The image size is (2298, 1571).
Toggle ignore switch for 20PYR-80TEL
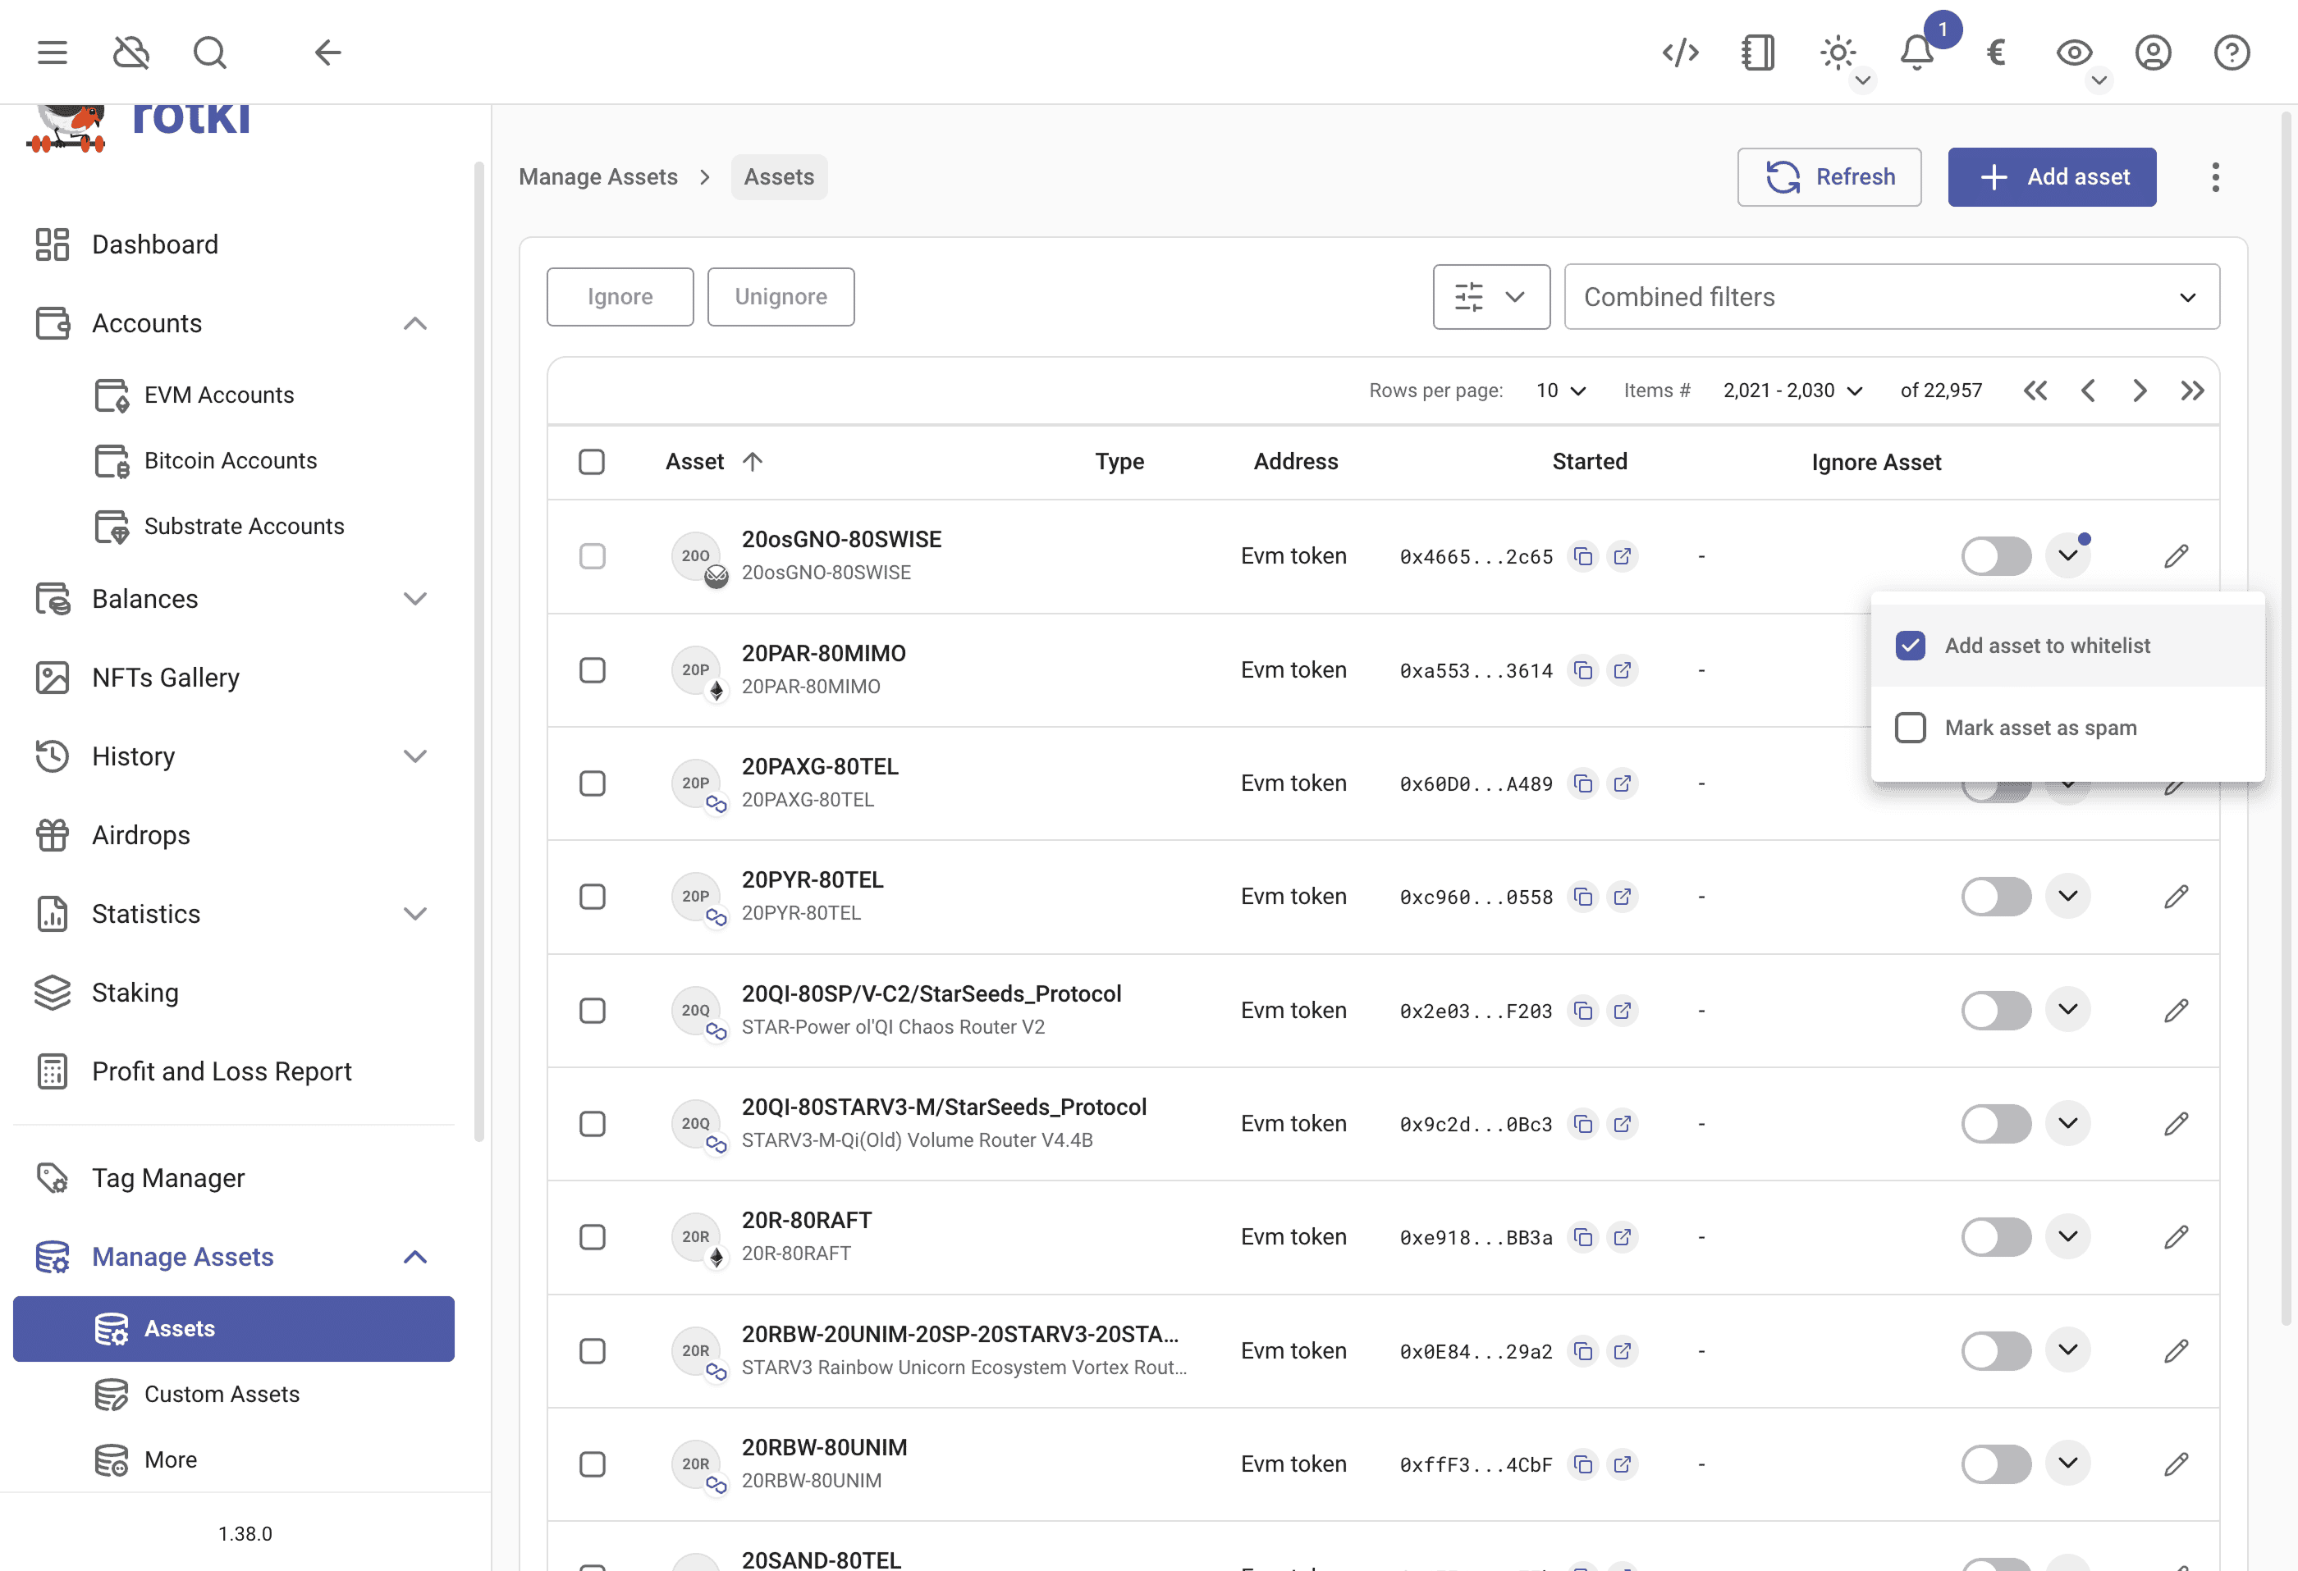click(x=1997, y=897)
